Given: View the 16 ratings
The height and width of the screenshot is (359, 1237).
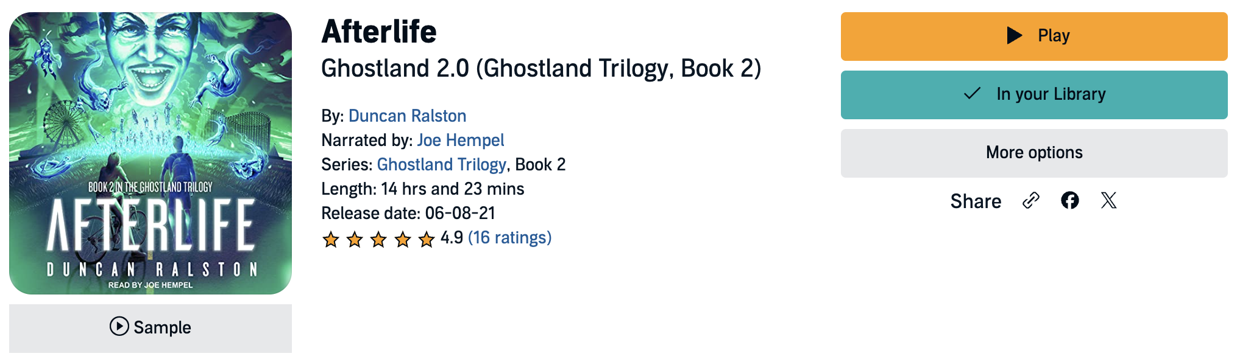Looking at the screenshot, I should pos(509,237).
